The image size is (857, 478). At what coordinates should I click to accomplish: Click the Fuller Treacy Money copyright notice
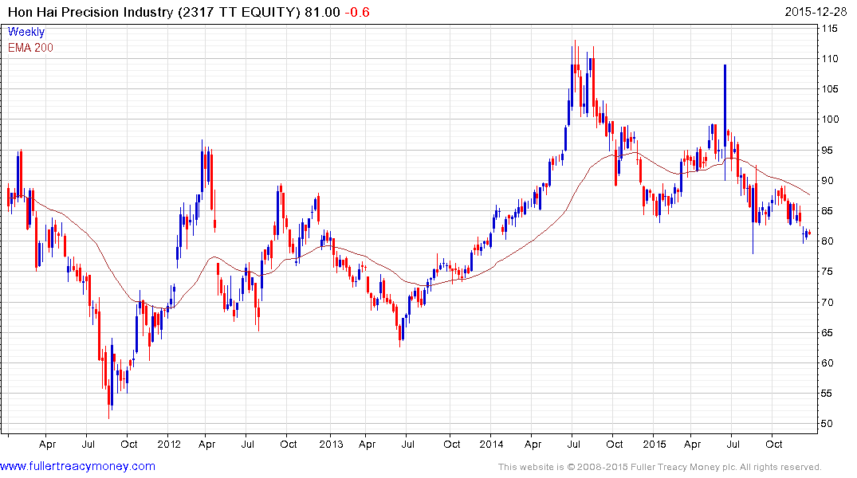[x=659, y=467]
